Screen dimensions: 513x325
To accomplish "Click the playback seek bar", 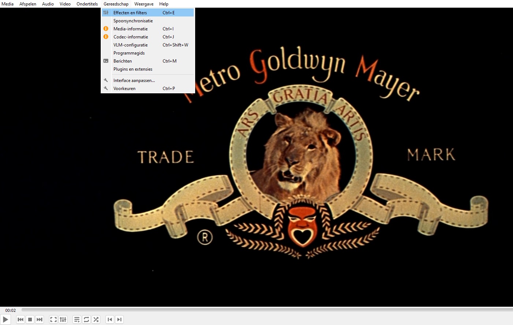I will click(256, 310).
